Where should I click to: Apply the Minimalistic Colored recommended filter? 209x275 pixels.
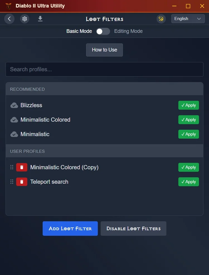coord(188,120)
